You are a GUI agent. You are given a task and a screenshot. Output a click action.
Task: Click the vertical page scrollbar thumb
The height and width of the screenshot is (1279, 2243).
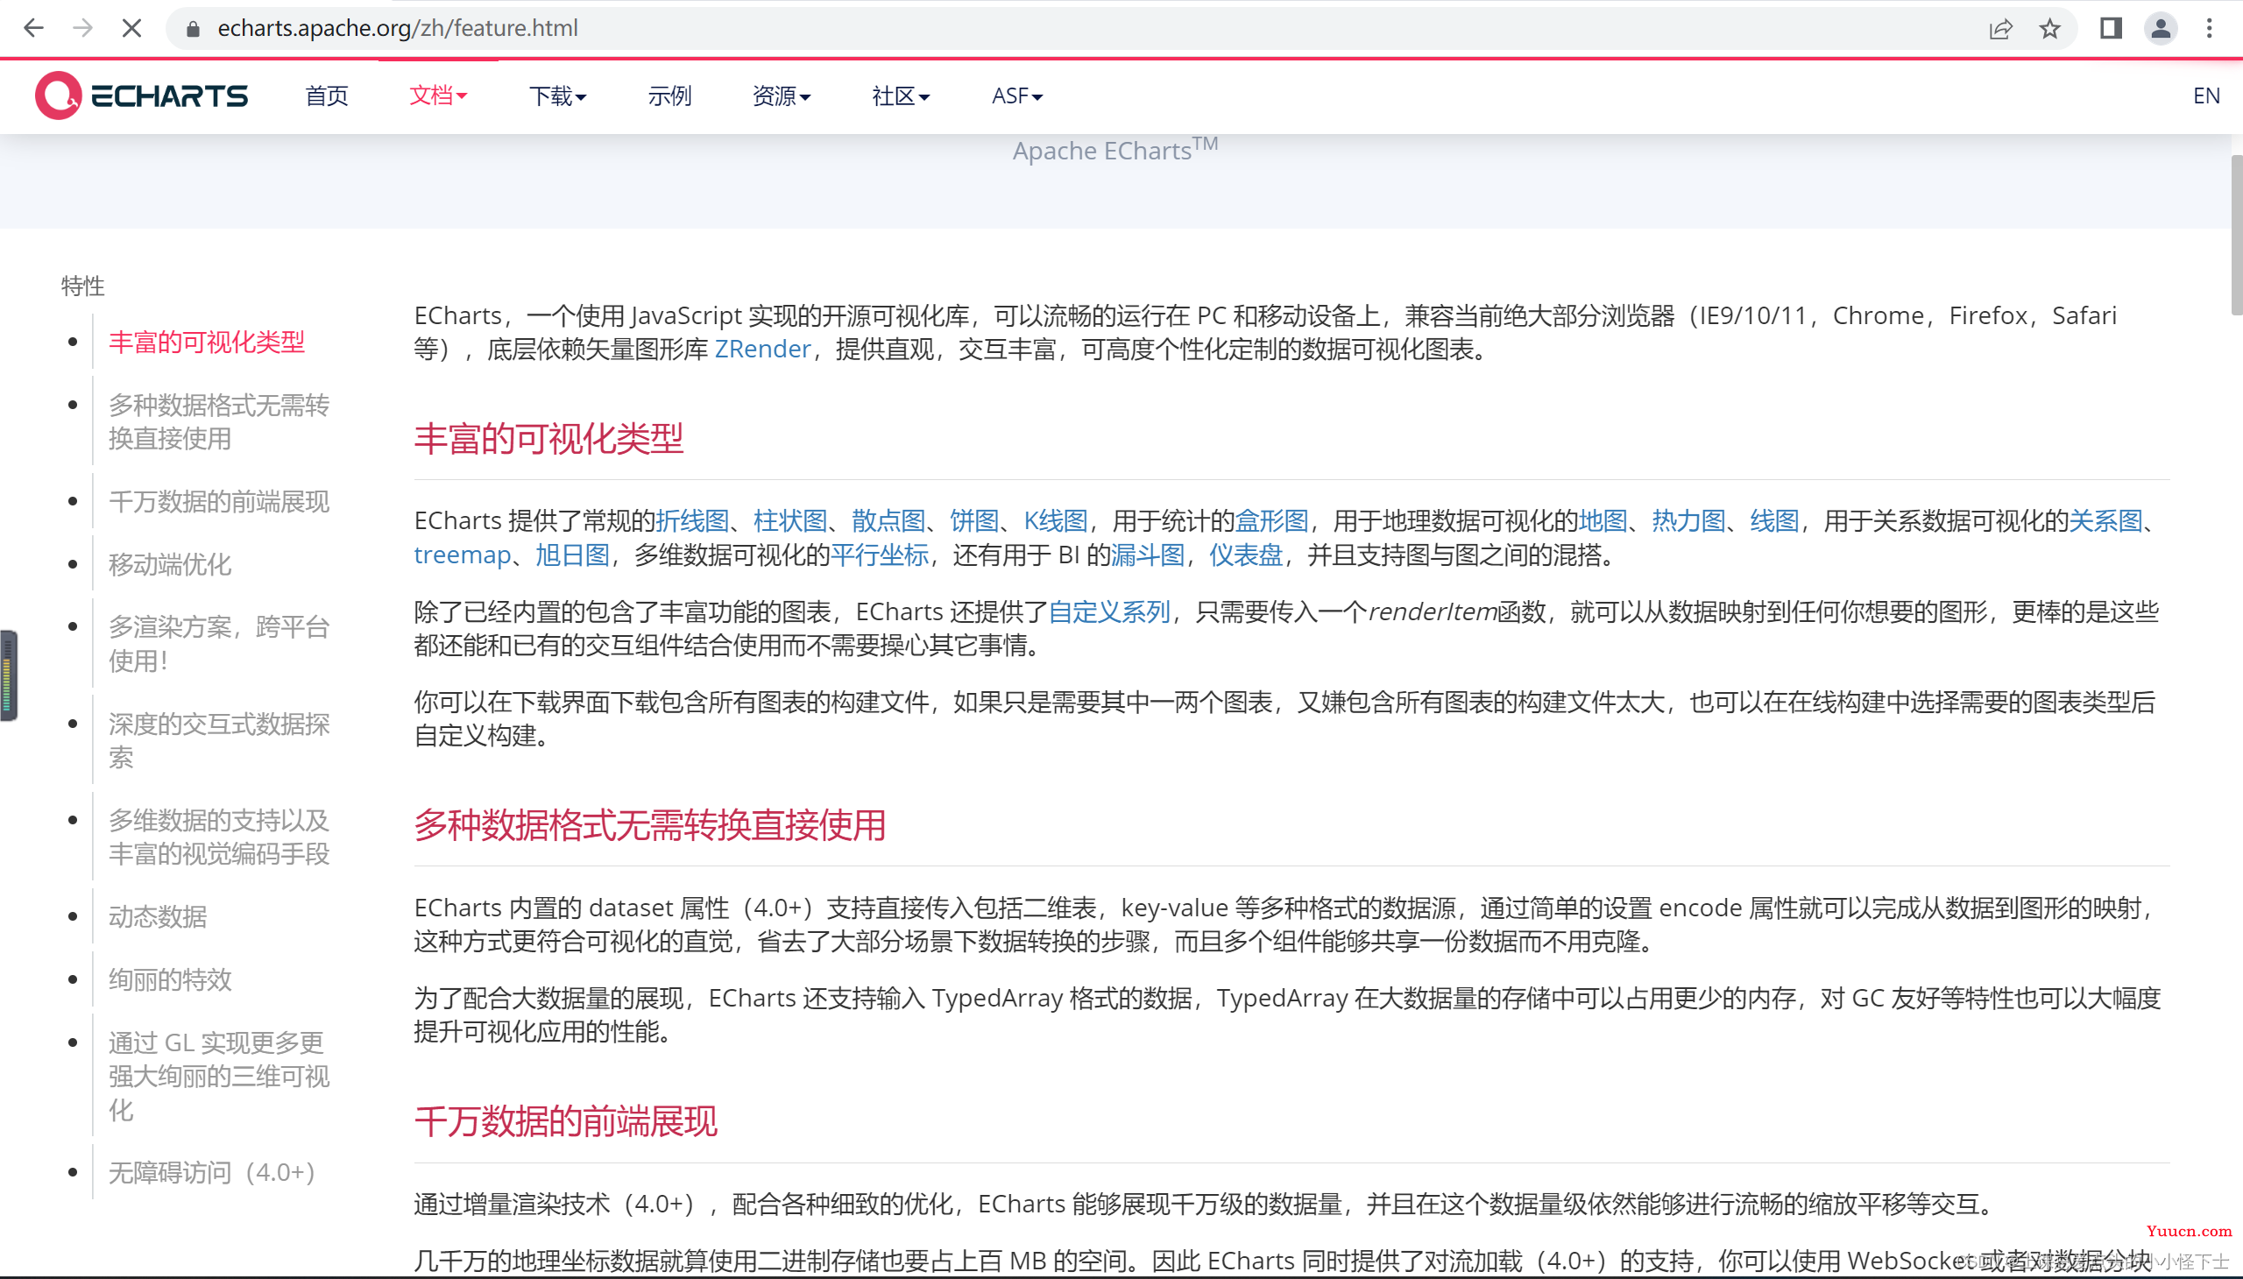2236,235
